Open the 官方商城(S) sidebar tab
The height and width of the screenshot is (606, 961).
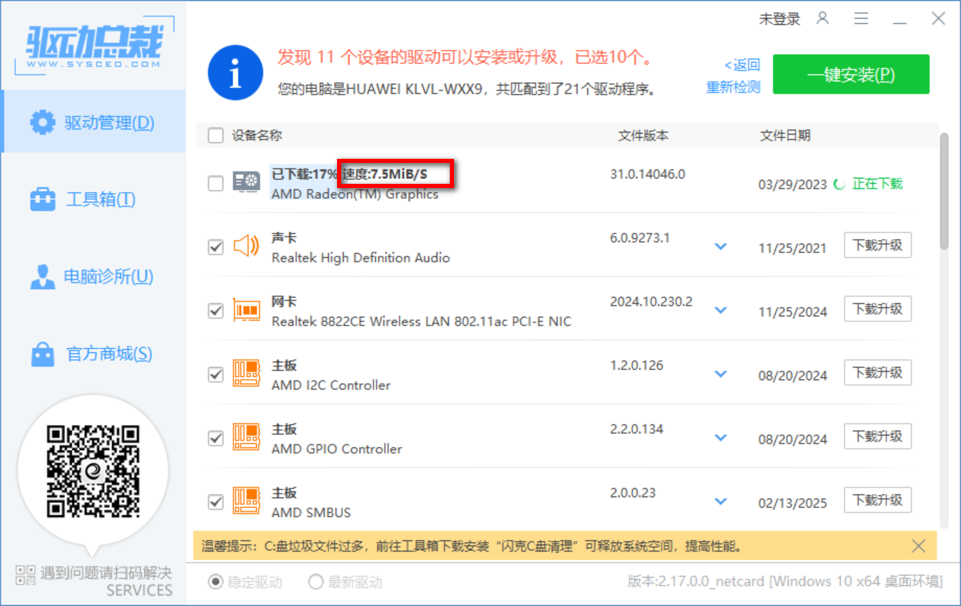click(94, 354)
